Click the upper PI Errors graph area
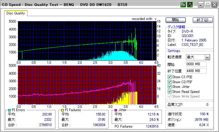The height and width of the screenshot is (132, 219). (87, 41)
